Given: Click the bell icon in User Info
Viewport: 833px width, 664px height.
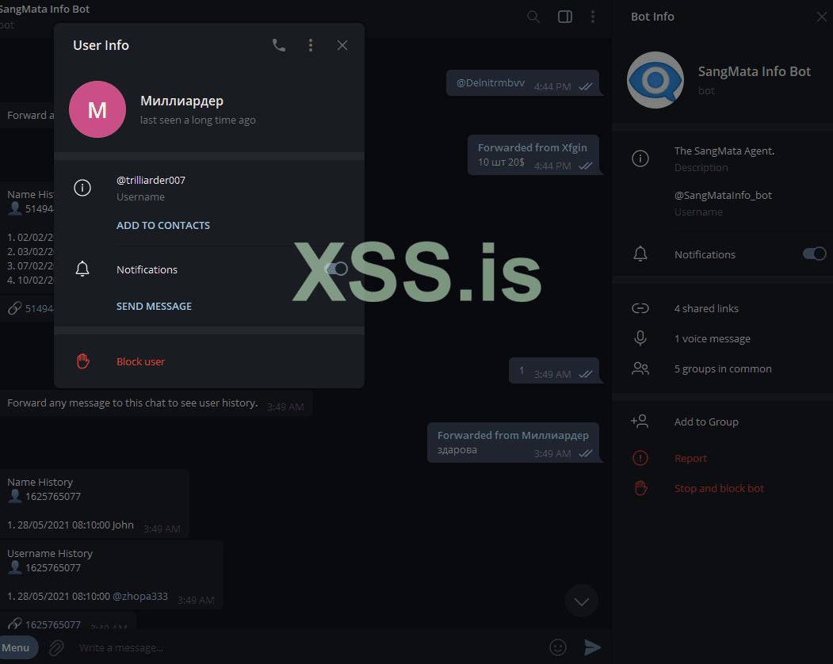Looking at the screenshot, I should [82, 269].
